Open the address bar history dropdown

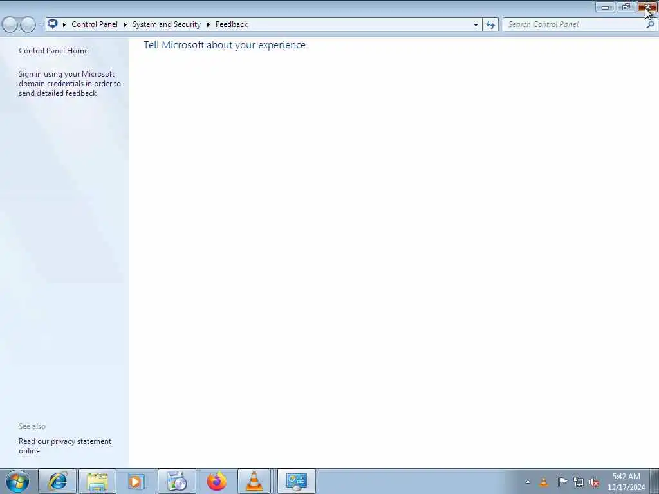476,24
